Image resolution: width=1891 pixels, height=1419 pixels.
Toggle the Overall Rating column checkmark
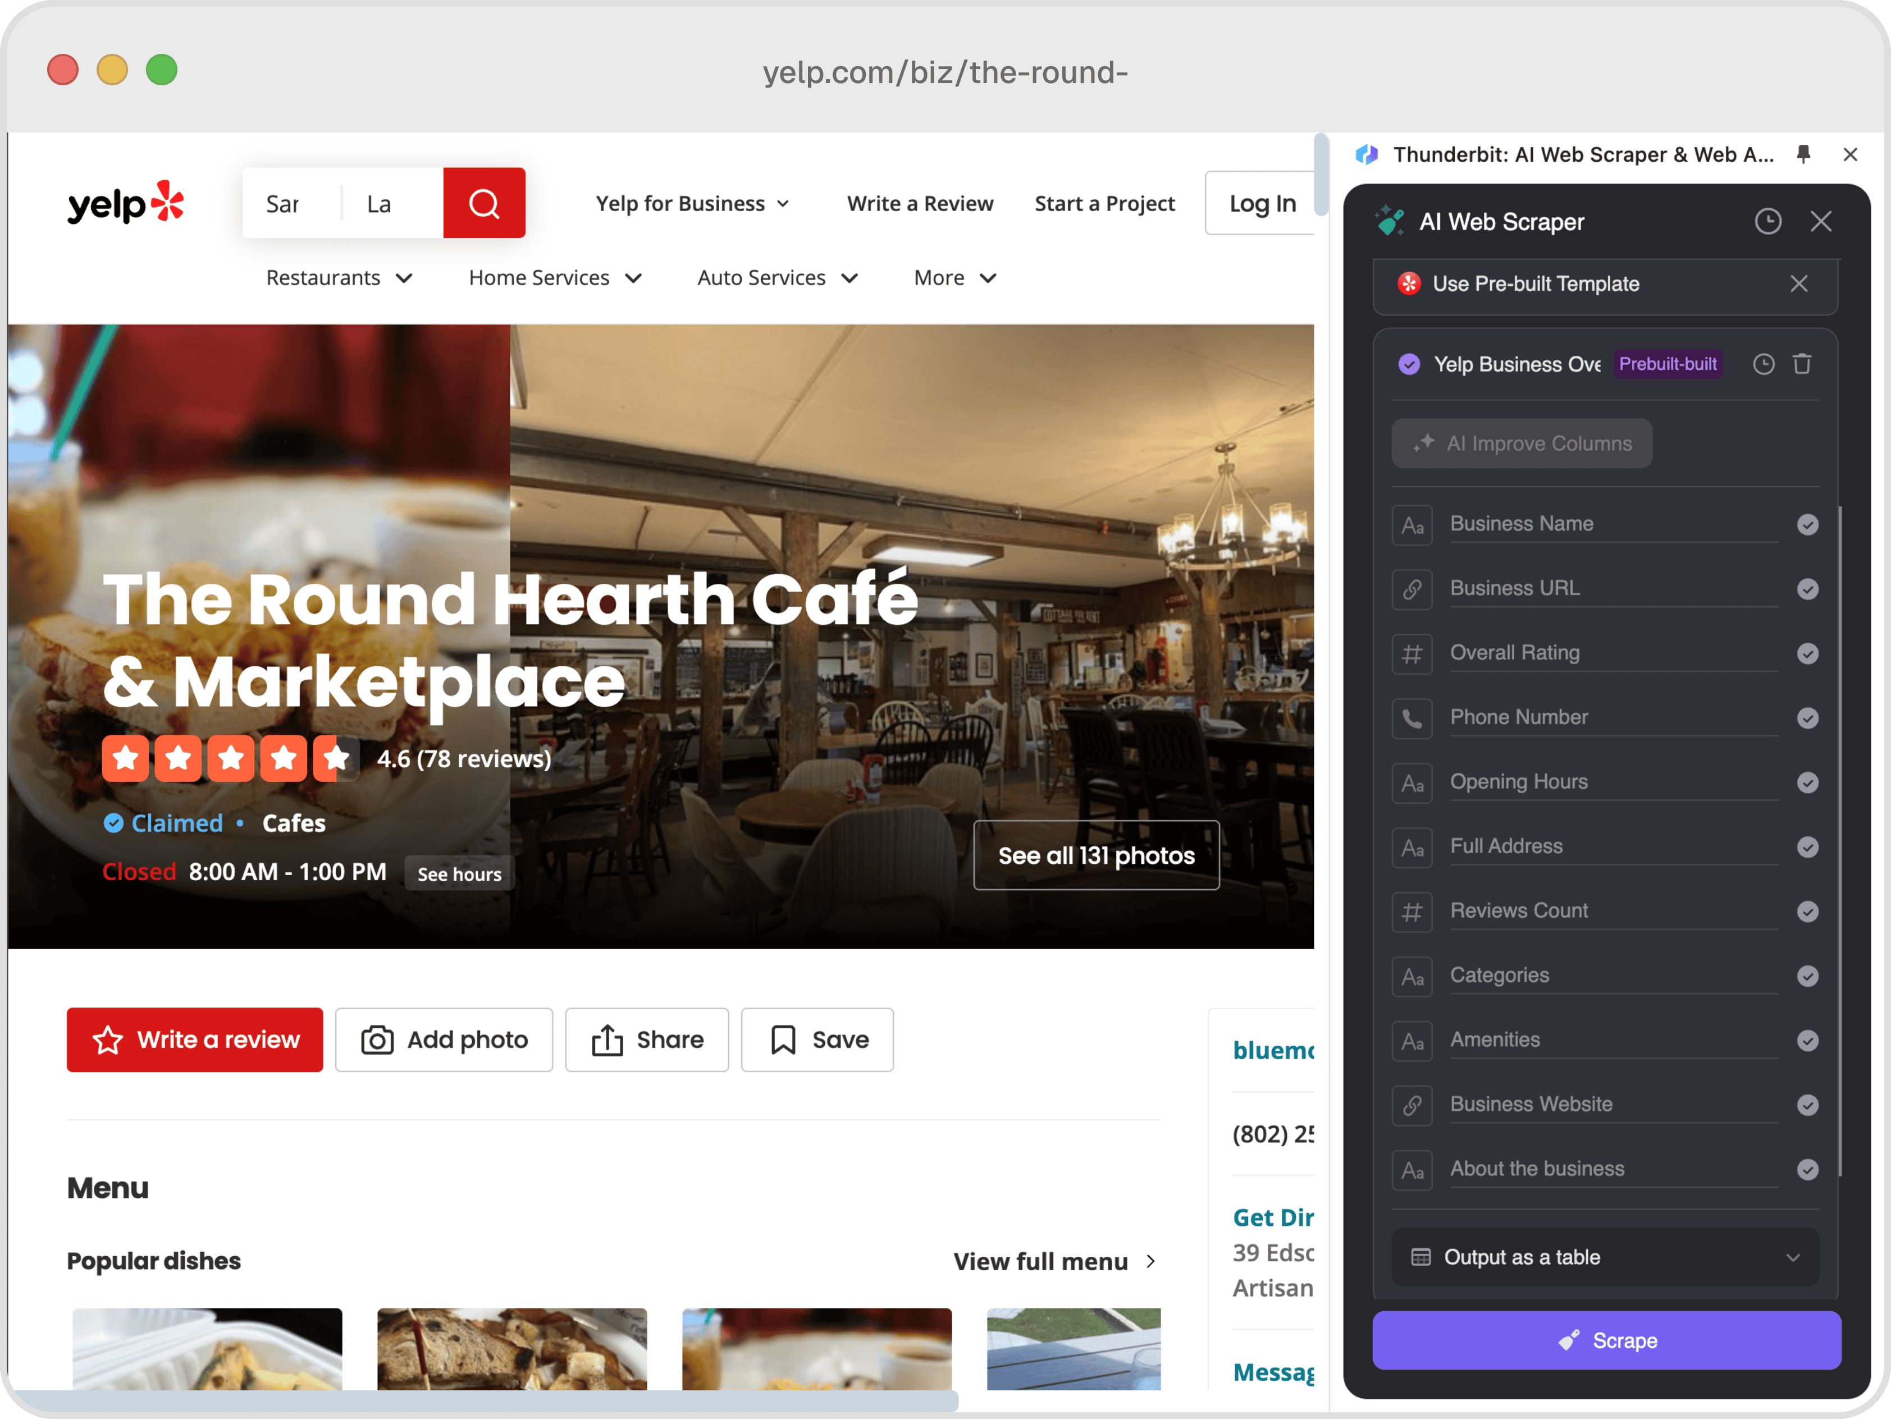[1807, 654]
